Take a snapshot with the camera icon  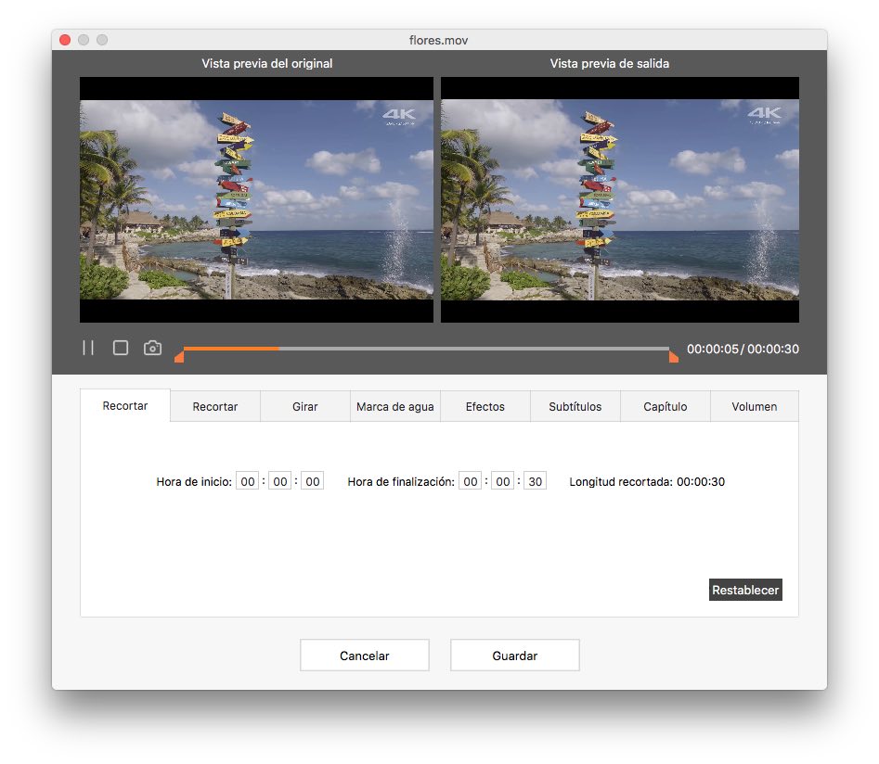[x=151, y=347]
